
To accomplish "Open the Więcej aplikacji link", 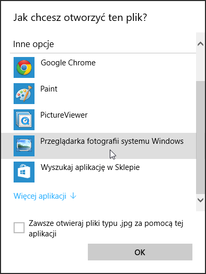I will (40, 196).
